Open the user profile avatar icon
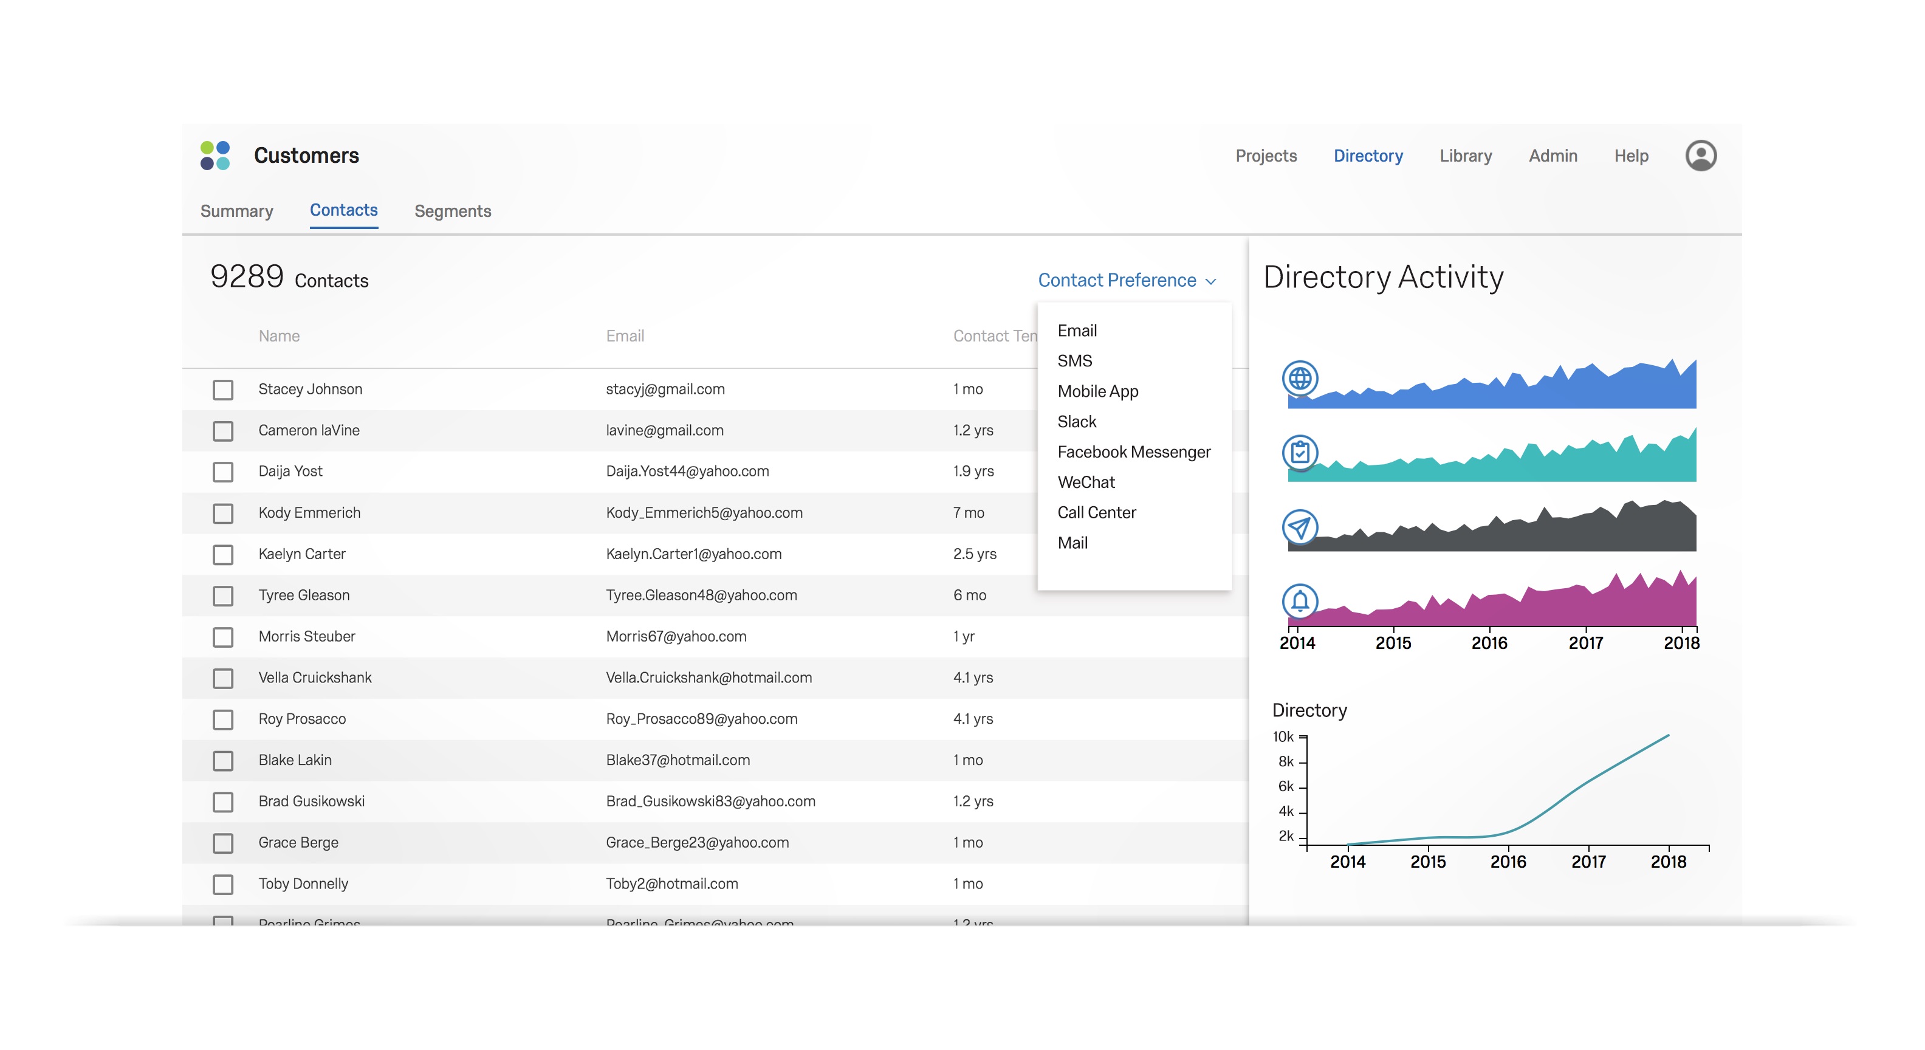Image resolution: width=1925 pixels, height=1050 pixels. 1700,156
